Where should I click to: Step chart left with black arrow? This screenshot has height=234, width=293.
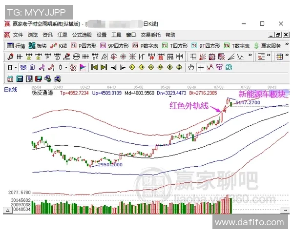113,67
